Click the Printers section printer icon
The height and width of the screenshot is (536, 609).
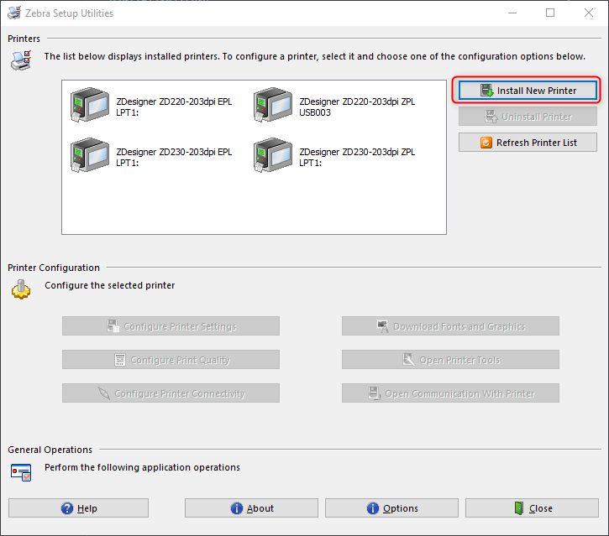click(21, 60)
